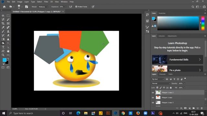The width and height of the screenshot is (207, 116).
Task: Click the trash icon to delete layer
Action: click(x=202, y=108)
